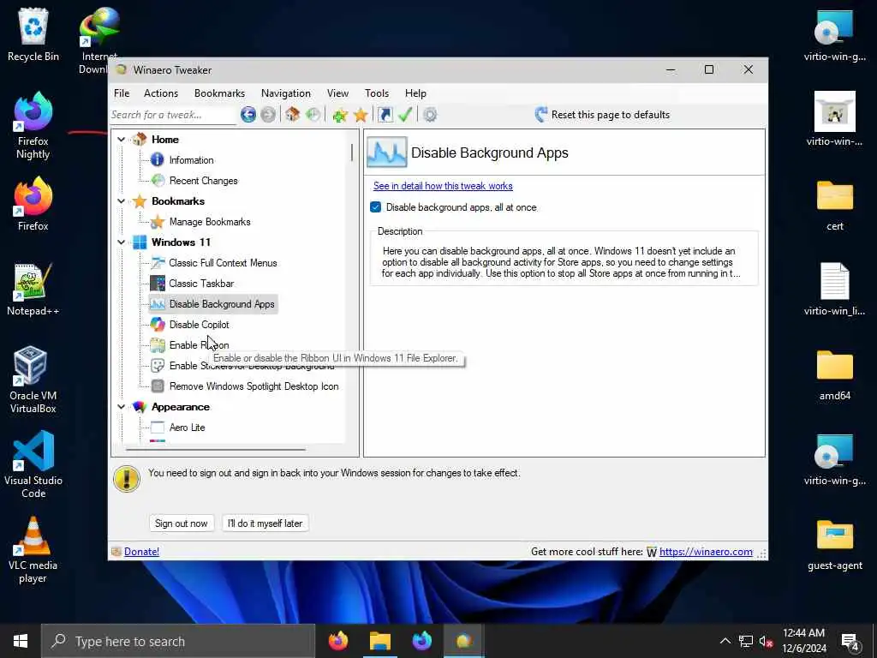Screen dimensions: 877x658
Task: Open the View menu
Action: [337, 93]
